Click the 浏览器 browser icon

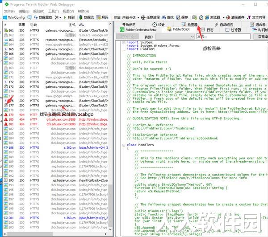(x=207, y=17)
